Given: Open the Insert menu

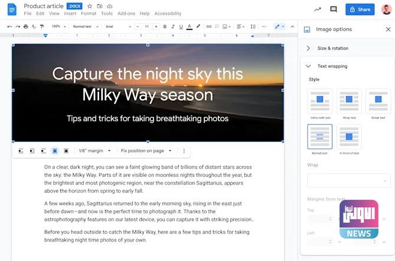Looking at the screenshot, I should pos(70,13).
